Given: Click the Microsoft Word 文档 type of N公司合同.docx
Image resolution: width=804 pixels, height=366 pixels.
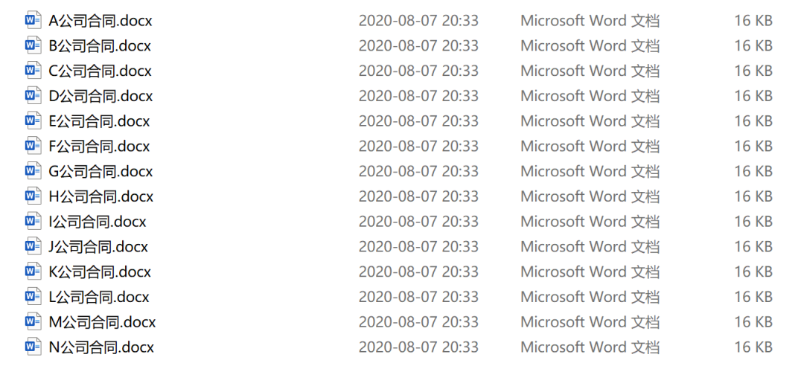Looking at the screenshot, I should point(590,347).
